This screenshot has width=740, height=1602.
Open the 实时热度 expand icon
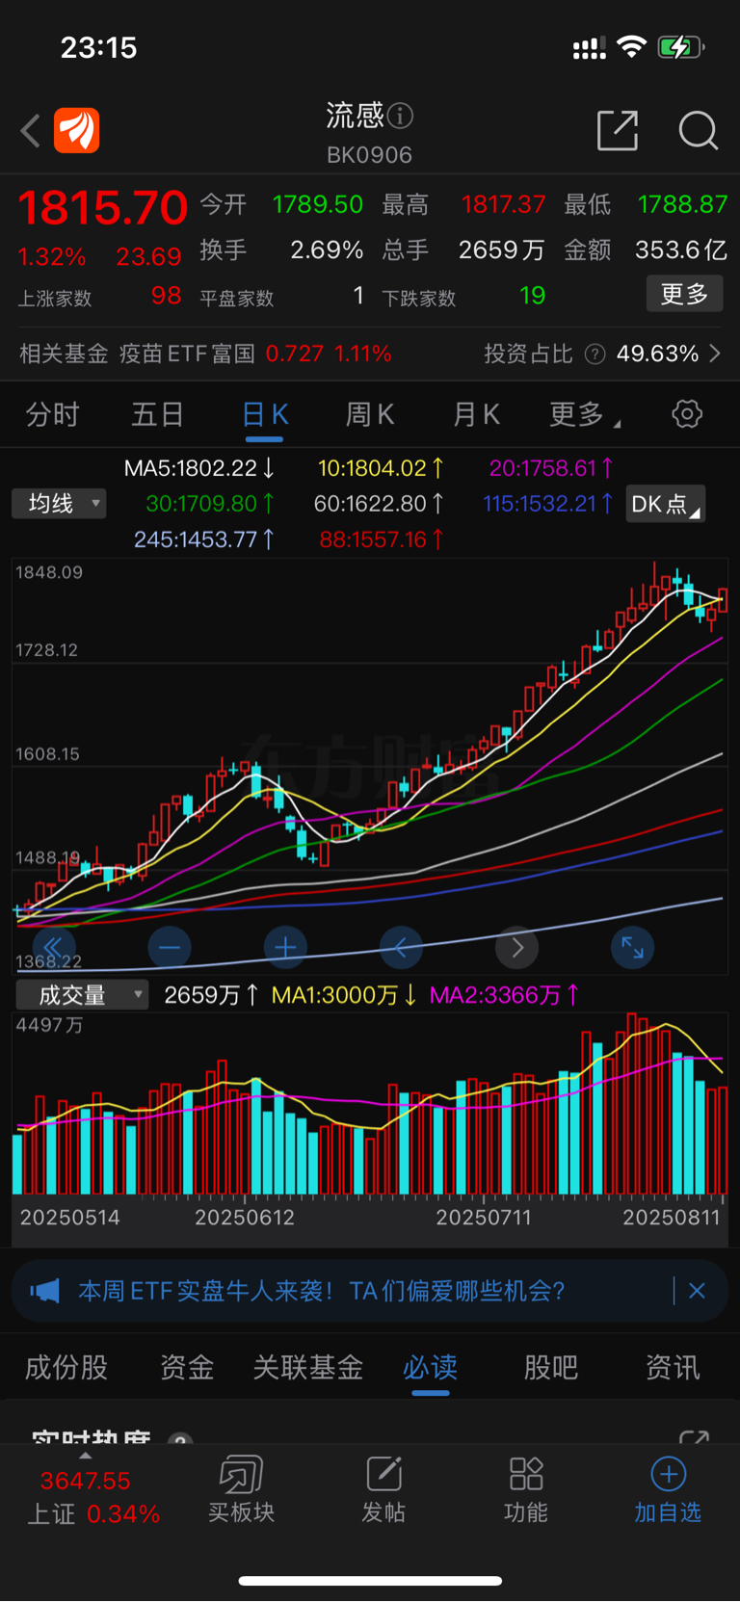(694, 1437)
